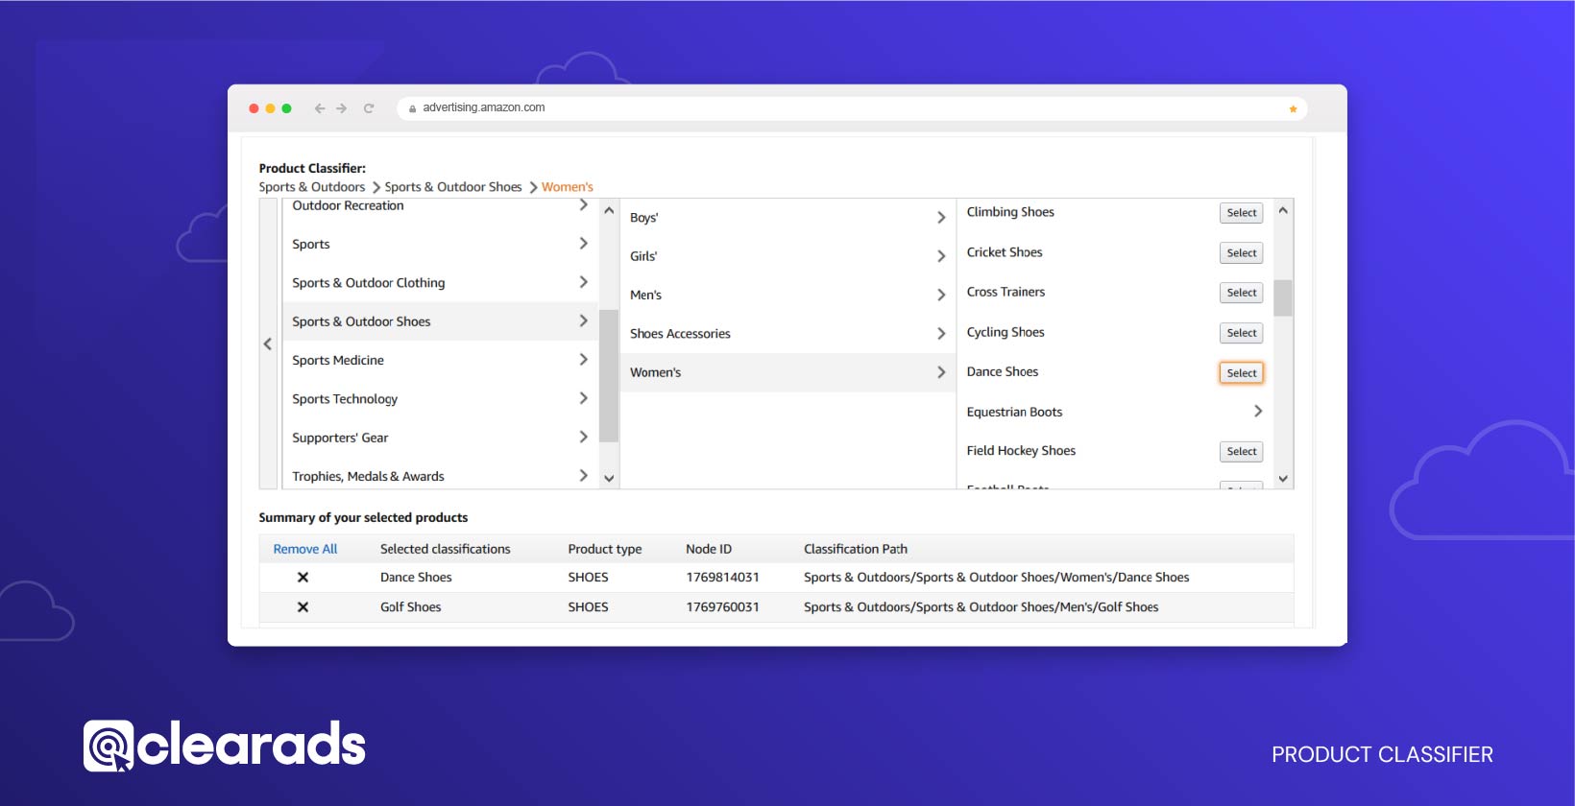The height and width of the screenshot is (806, 1575).
Task: Click scrollbar thumb in first column
Action: click(609, 376)
